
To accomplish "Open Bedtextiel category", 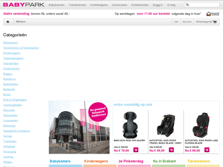I will click(9, 89).
